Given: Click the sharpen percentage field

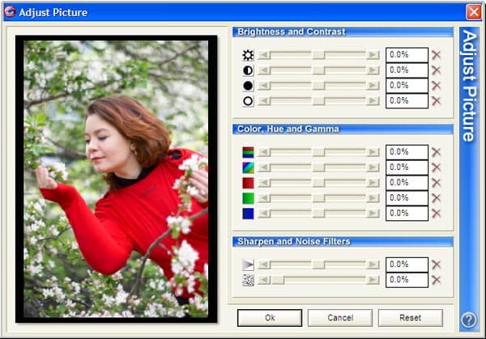Looking at the screenshot, I should (407, 265).
